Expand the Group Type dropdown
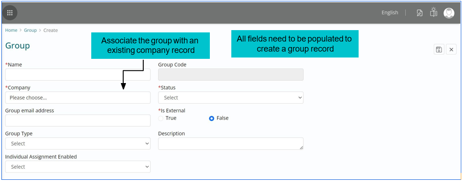 pyautogui.click(x=78, y=144)
